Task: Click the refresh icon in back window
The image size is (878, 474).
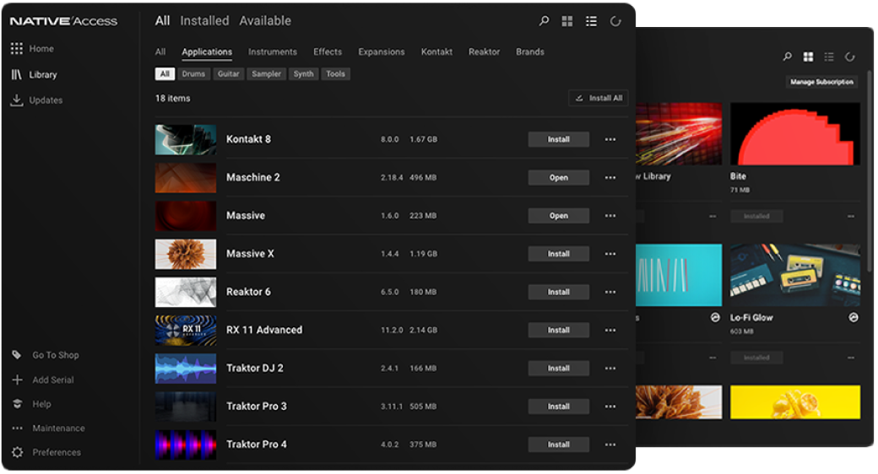Action: [849, 57]
